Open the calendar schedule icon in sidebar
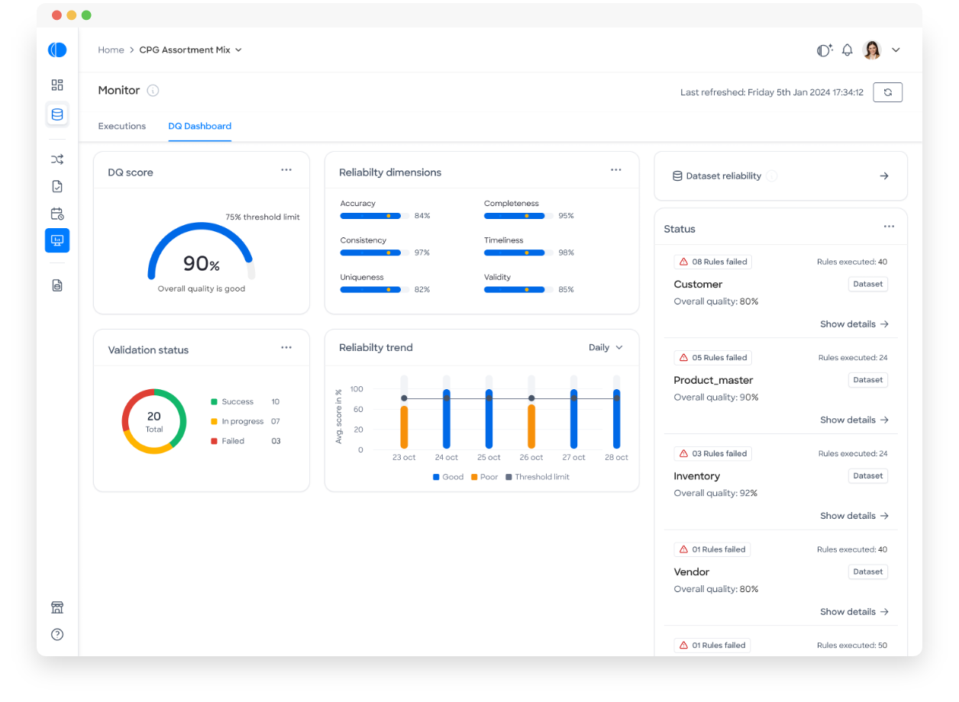The image size is (959, 702). [57, 214]
